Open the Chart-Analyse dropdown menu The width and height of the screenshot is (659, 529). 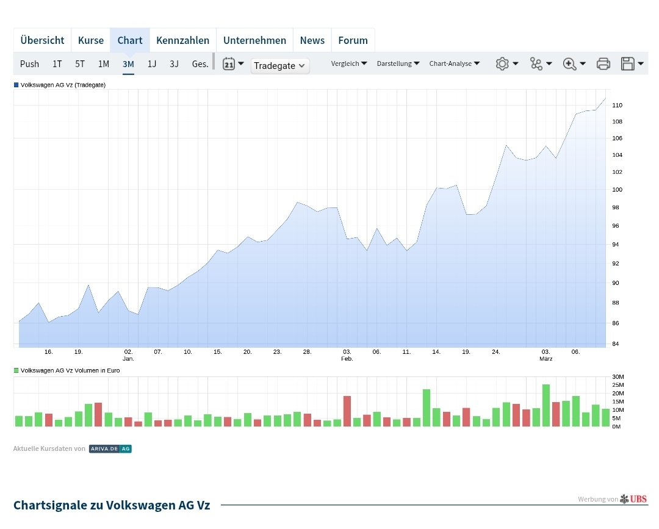click(455, 63)
